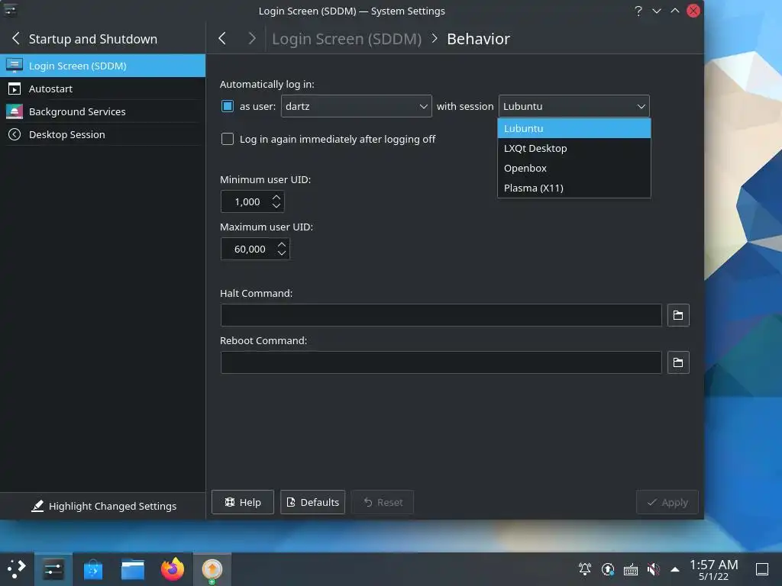Click the Defaults button
The image size is (782, 586).
312,502
